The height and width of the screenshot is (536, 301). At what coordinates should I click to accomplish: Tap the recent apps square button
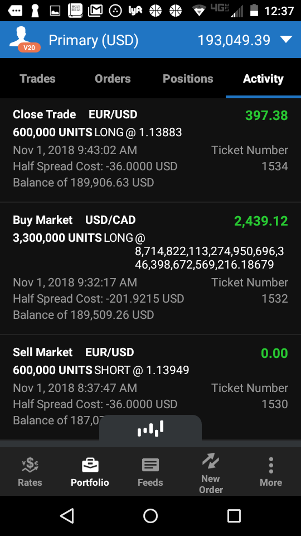pyautogui.click(x=234, y=515)
